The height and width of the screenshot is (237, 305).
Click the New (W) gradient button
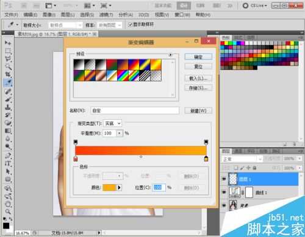coord(198,111)
